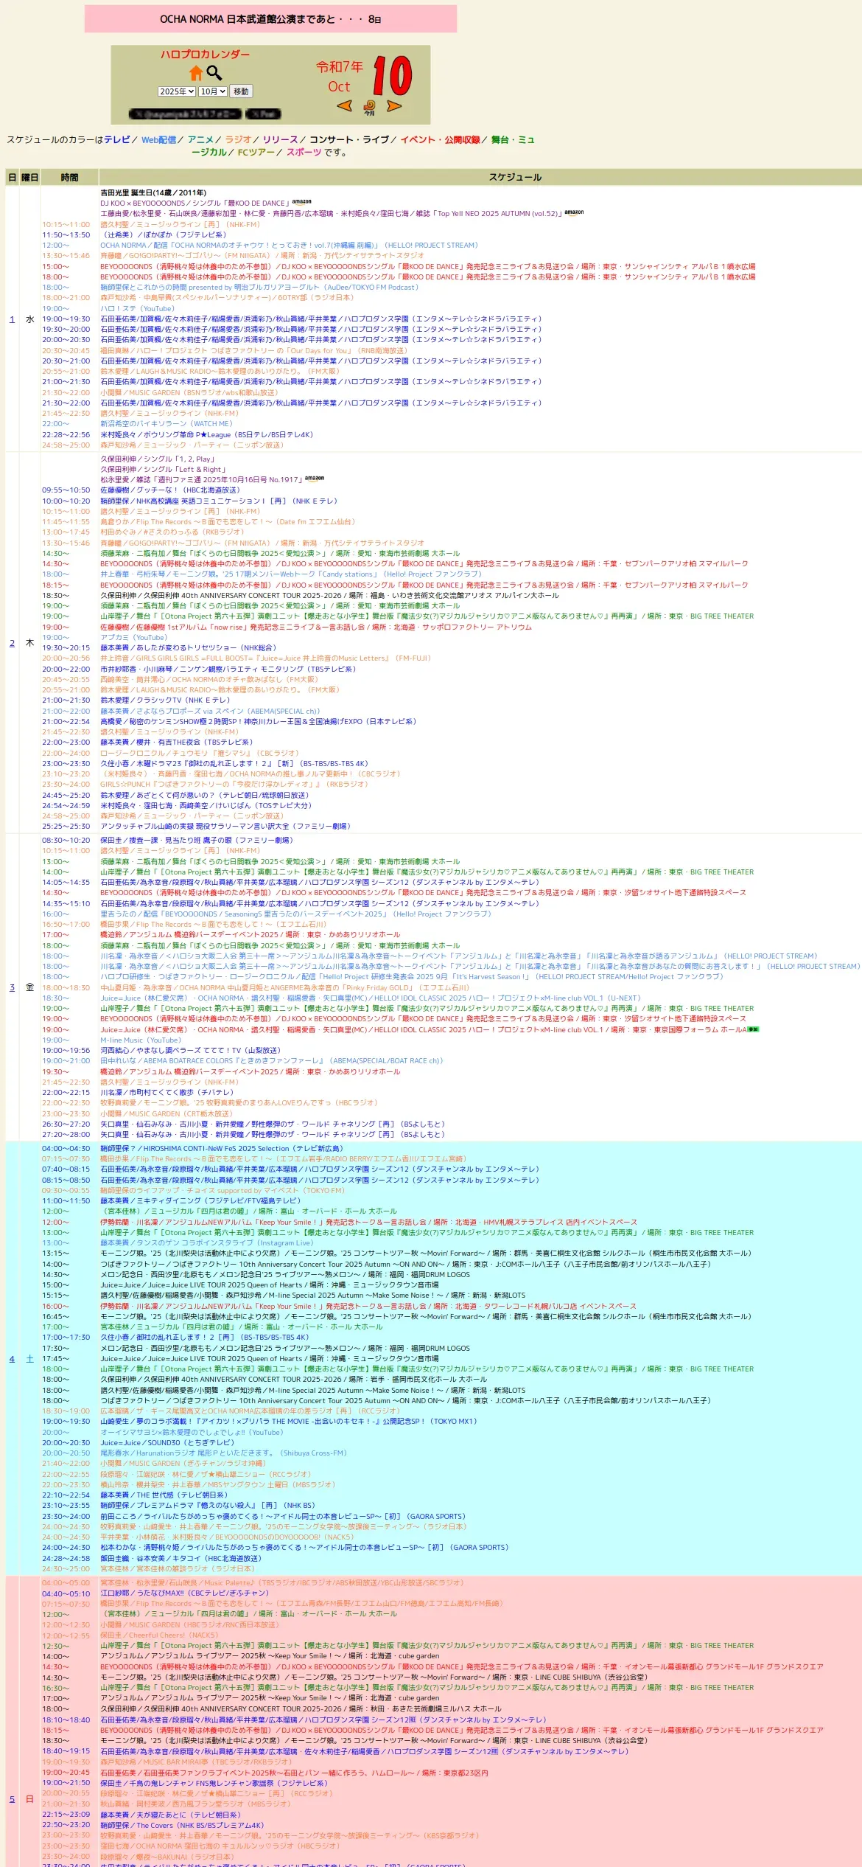Image resolution: width=862 pixels, height=1867 pixels.
Task: Click OCHA NORMA 日本武道館 countdown banner
Action: coord(270,19)
